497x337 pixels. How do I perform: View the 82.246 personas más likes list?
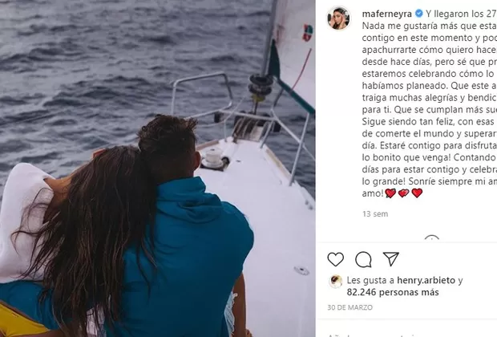393,292
